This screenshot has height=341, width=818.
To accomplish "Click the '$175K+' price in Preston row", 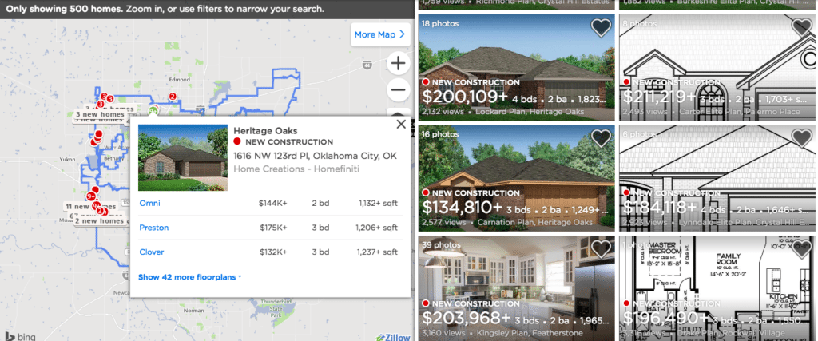I will (274, 228).
